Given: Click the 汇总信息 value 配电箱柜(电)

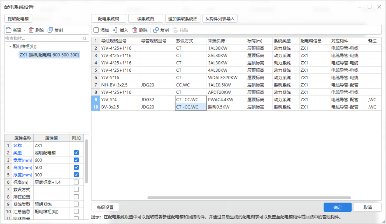Looking at the screenshot, I should (x=51, y=211).
